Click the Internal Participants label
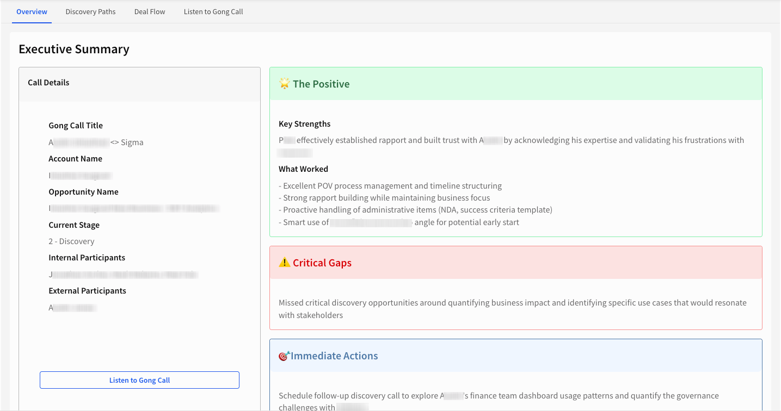781x411 pixels. tap(87, 258)
